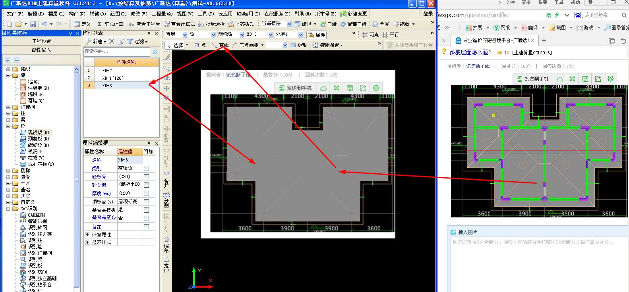Expand 显示样式 in property editor
Viewport: 629px width, 292px height.
click(x=87, y=242)
